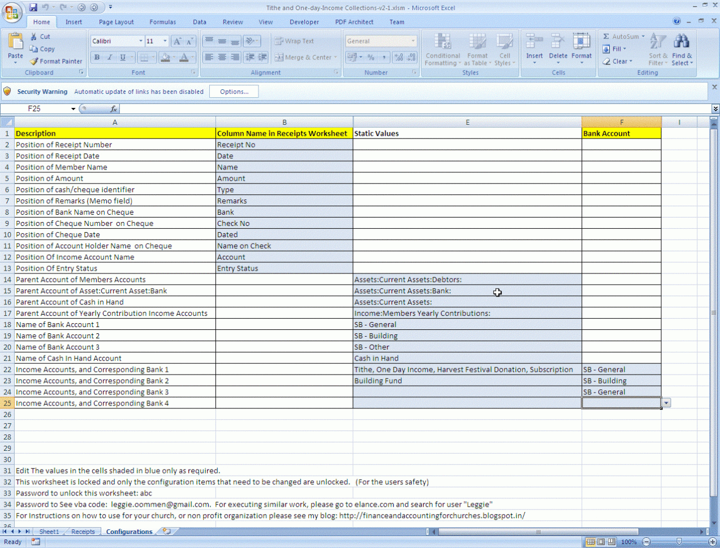This screenshot has width=720, height=548.
Task: Switch to the Formulas ribbon tab
Action: click(162, 22)
